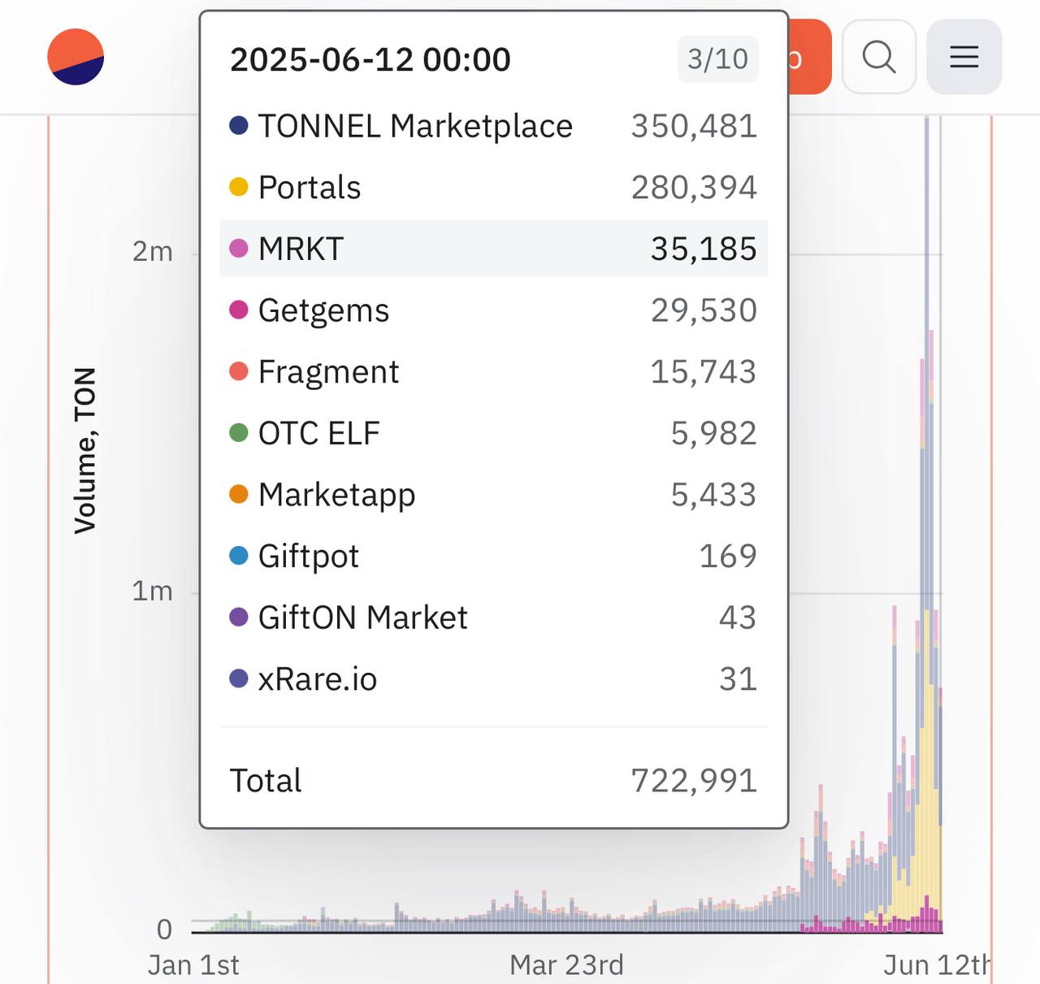Select the Portals label in tooltip
1040x984 pixels.
[x=310, y=188]
